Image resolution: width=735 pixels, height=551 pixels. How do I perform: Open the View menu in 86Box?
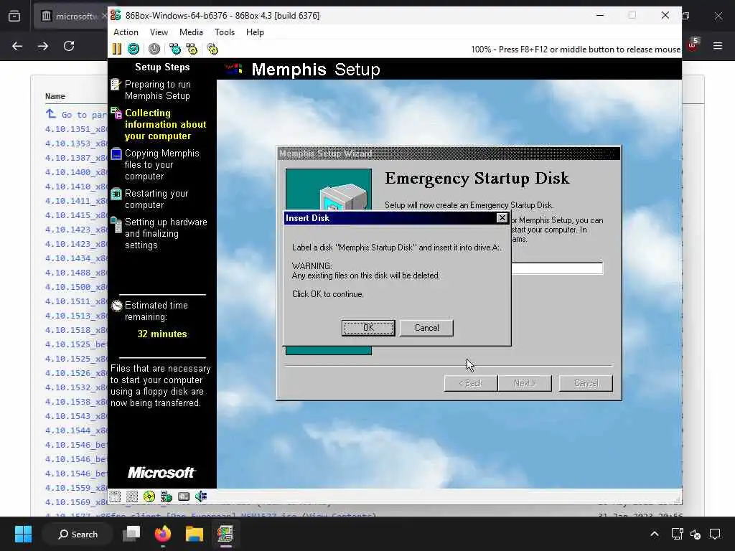[x=159, y=32]
